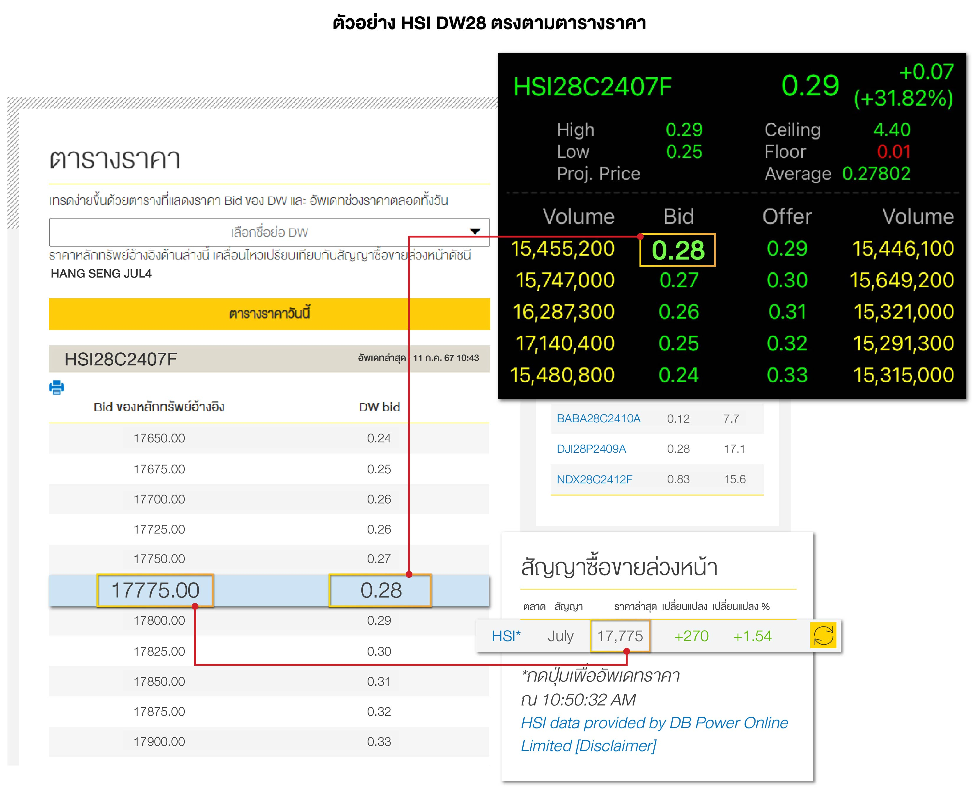Click 0.83 value in NDX28C2412F row

click(x=678, y=479)
